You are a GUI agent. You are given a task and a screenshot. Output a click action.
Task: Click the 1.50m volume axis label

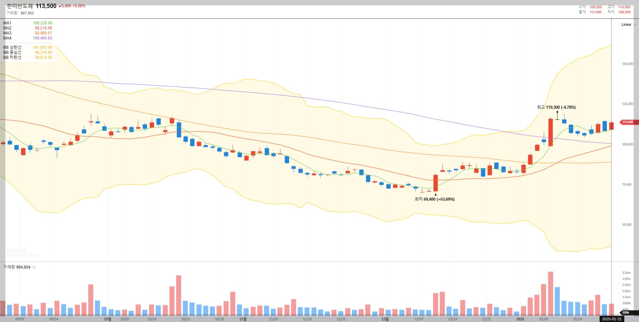(x=626, y=297)
